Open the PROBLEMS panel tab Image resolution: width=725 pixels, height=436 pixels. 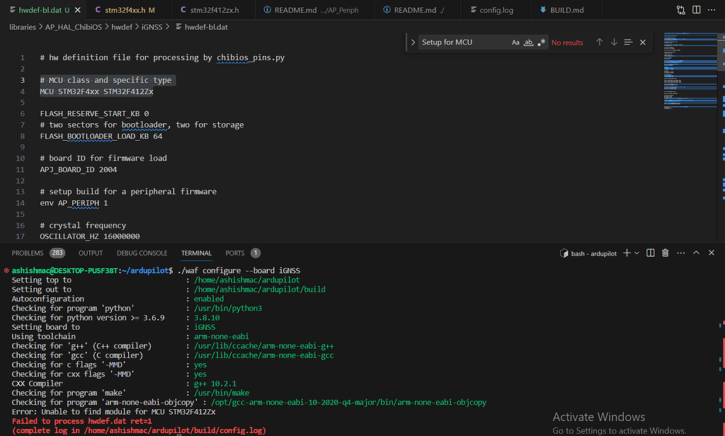tap(27, 253)
